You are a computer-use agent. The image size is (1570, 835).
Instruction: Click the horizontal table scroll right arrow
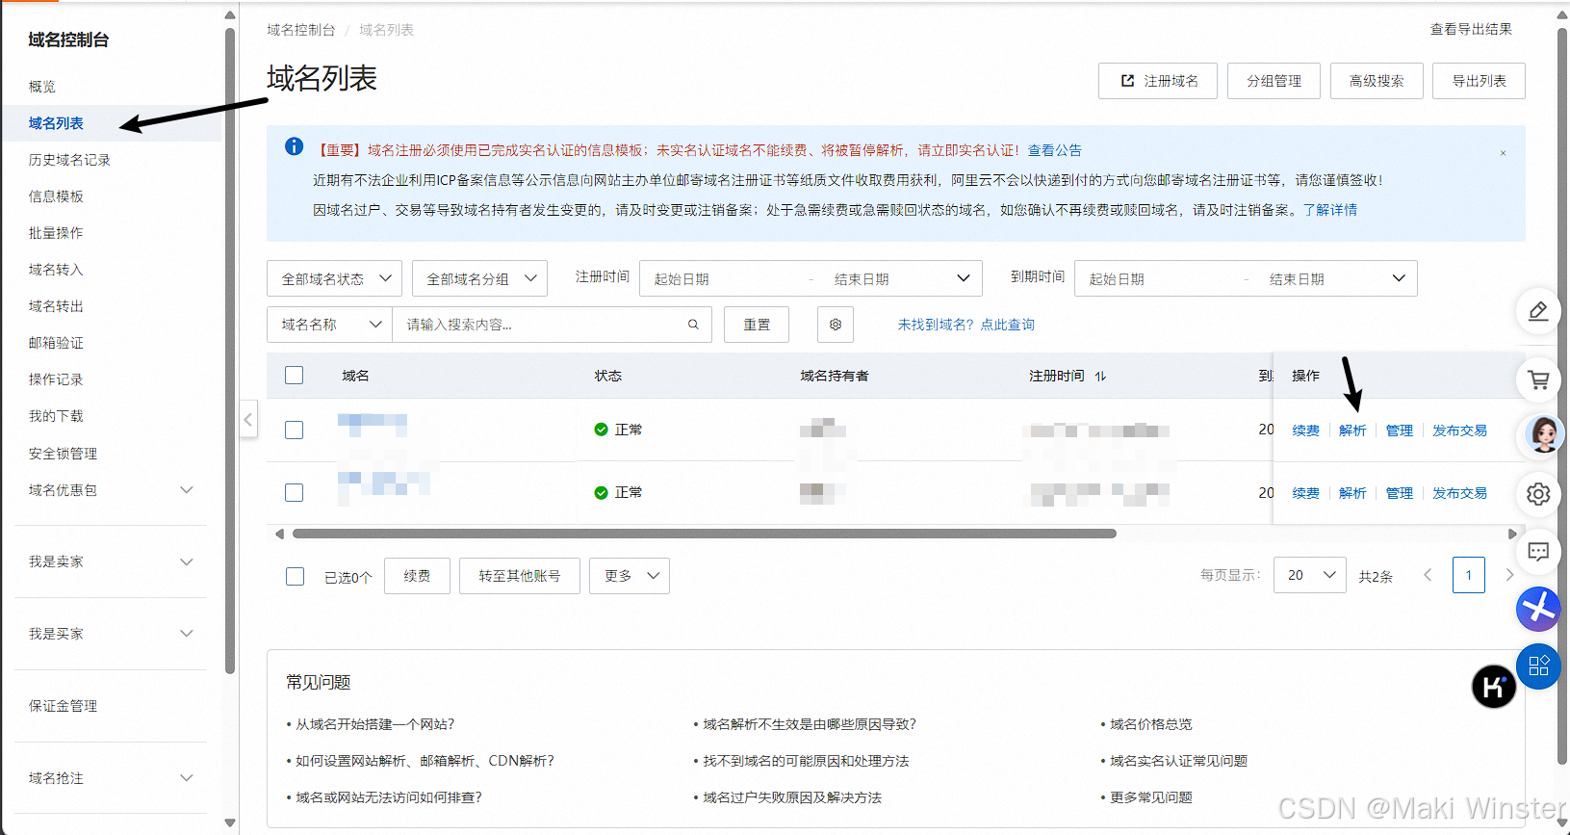[x=1512, y=534]
